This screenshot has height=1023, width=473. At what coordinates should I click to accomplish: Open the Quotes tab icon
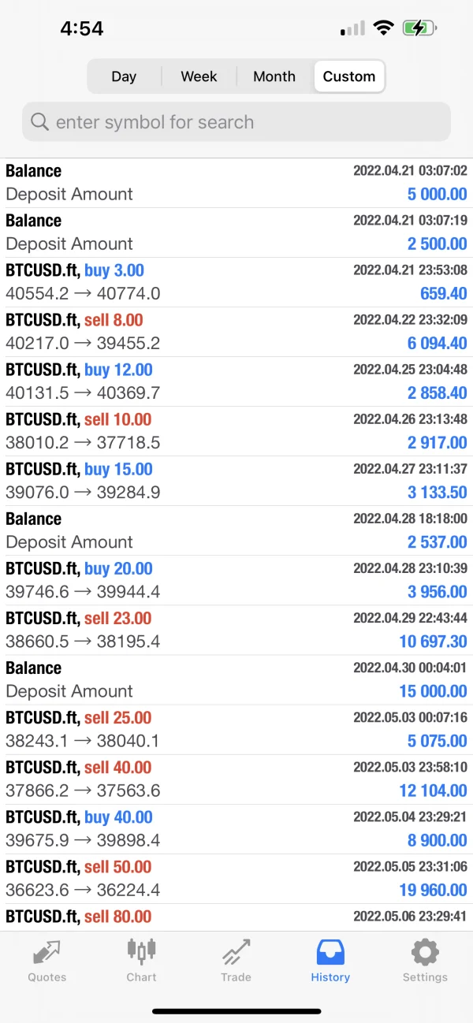47,953
